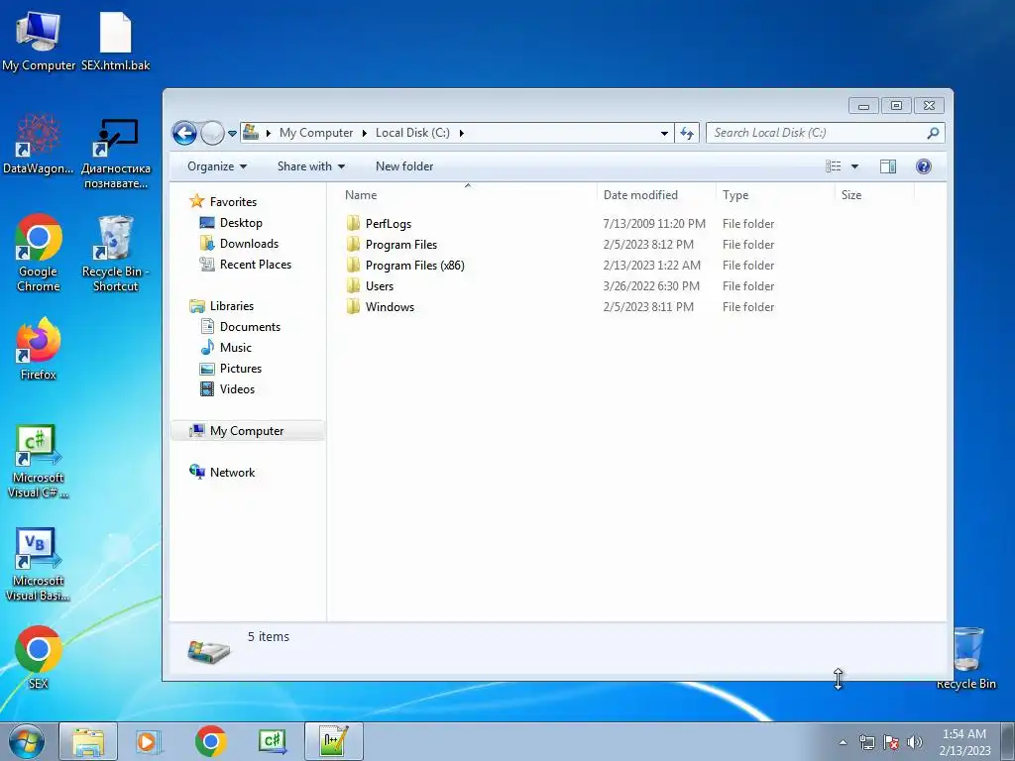Select Microsoft Visual C# desktop shortcut

point(39,461)
